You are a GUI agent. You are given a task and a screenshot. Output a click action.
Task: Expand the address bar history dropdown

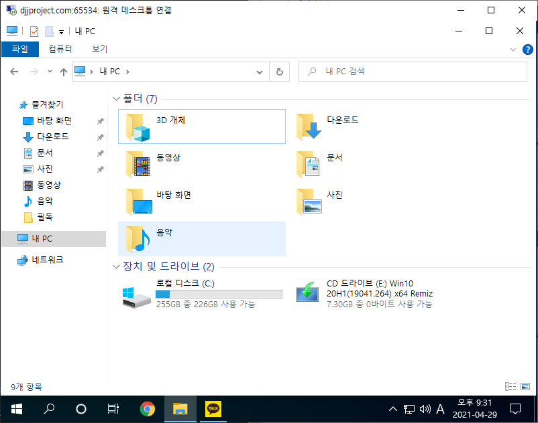260,72
